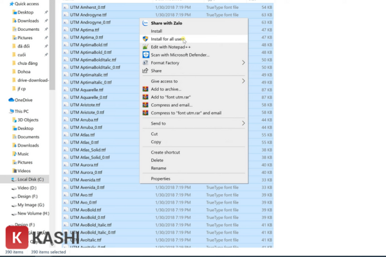
Task: Select Add to "font utm.rar" option
Action: (172, 97)
